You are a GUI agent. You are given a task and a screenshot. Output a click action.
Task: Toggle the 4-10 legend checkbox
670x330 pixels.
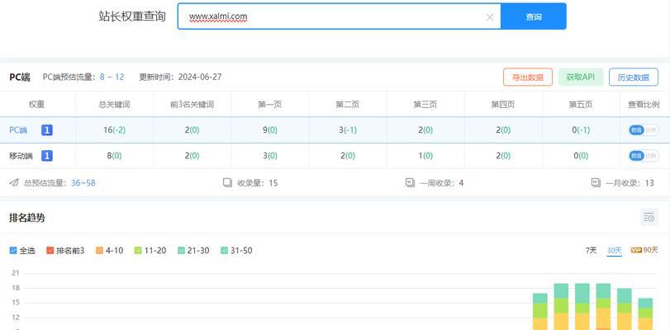pyautogui.click(x=100, y=250)
